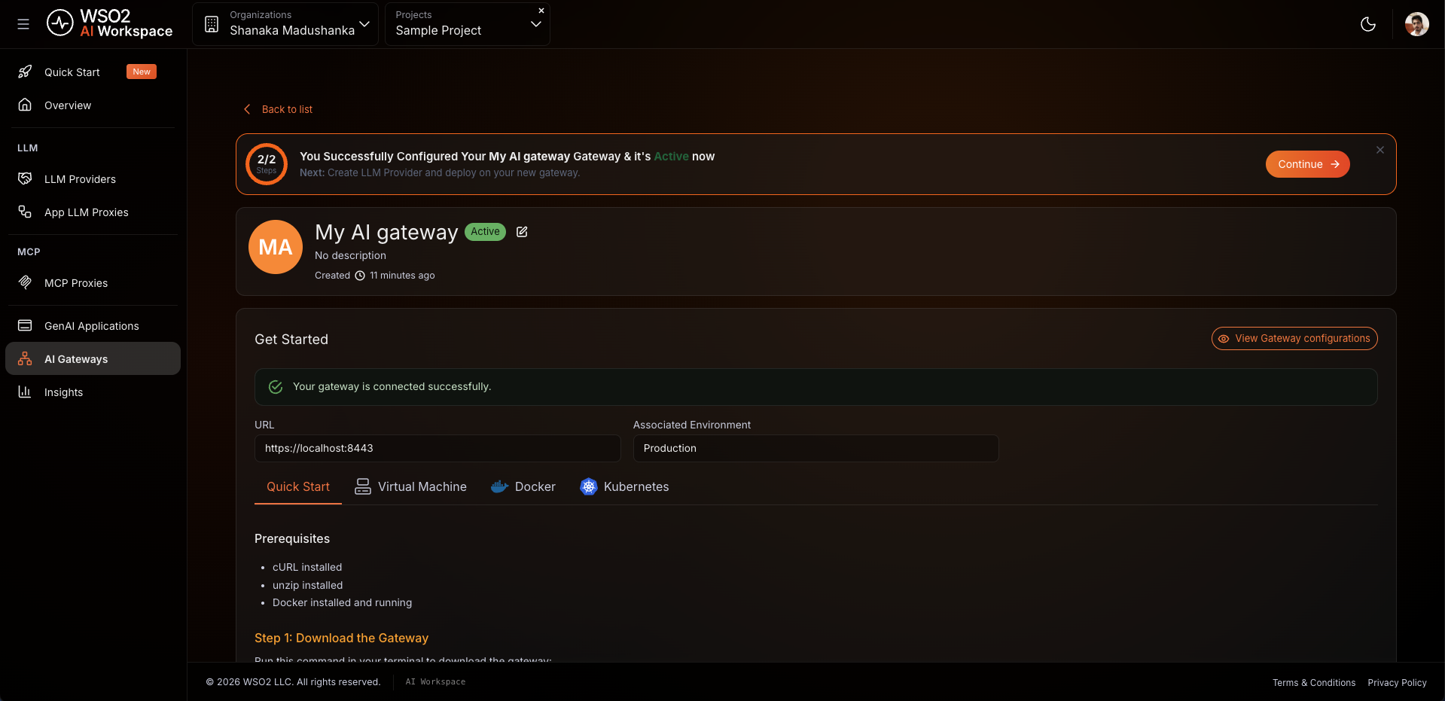Click the clock icon next to Created

[x=360, y=276]
